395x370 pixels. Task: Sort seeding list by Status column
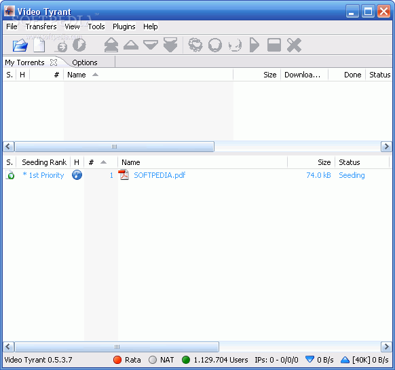[362, 162]
